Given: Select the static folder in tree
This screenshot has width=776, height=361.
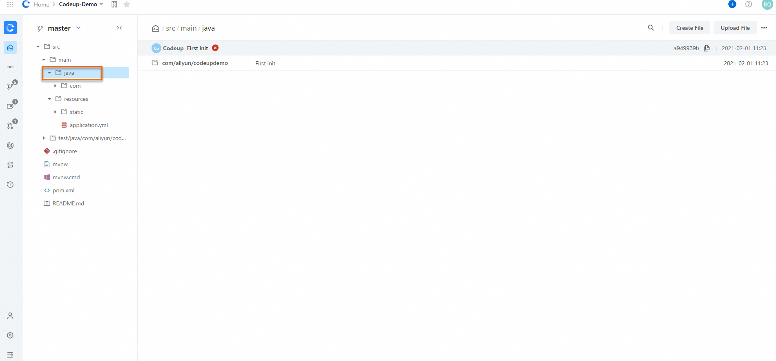Looking at the screenshot, I should 76,112.
